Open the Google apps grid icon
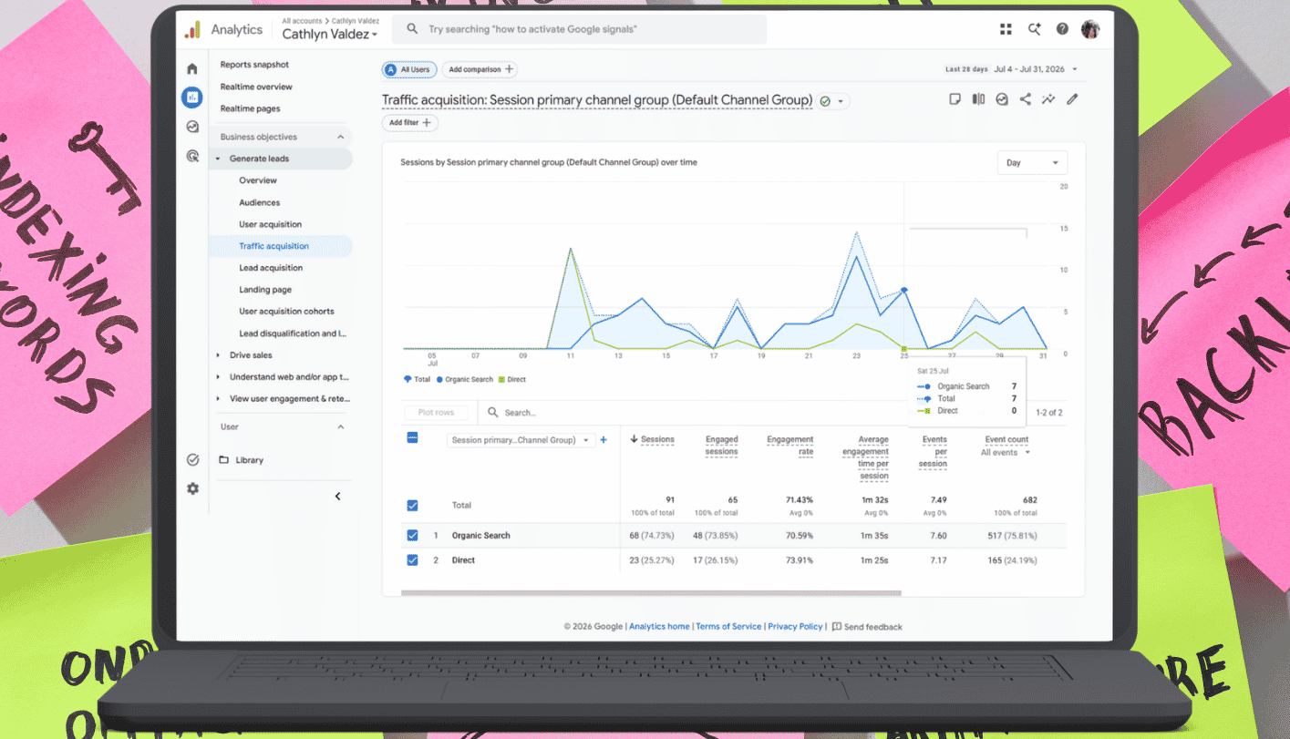The height and width of the screenshot is (739, 1290). [x=1006, y=29]
